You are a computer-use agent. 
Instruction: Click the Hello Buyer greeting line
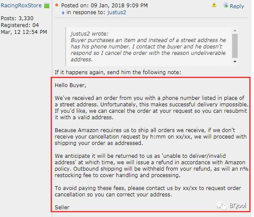(70, 85)
